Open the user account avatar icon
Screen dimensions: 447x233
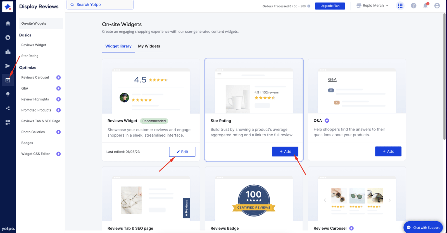(437, 6)
